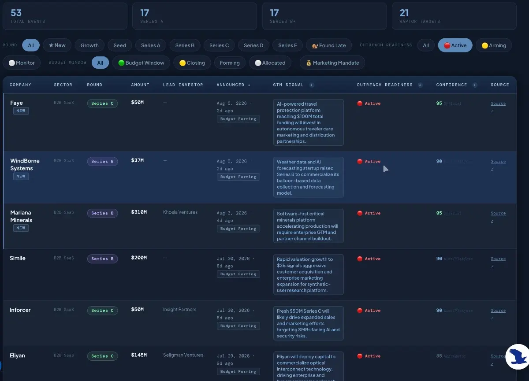Screen dimensions: 529x381
Task: Open the Total Events stat card
Action: click(65, 16)
